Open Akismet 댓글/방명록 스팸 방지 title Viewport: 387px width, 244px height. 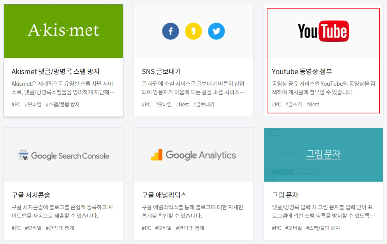[56, 71]
